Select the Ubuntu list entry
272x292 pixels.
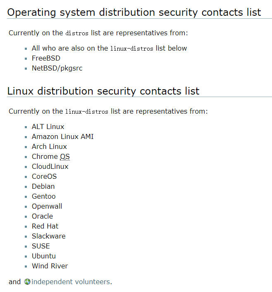[43, 256]
